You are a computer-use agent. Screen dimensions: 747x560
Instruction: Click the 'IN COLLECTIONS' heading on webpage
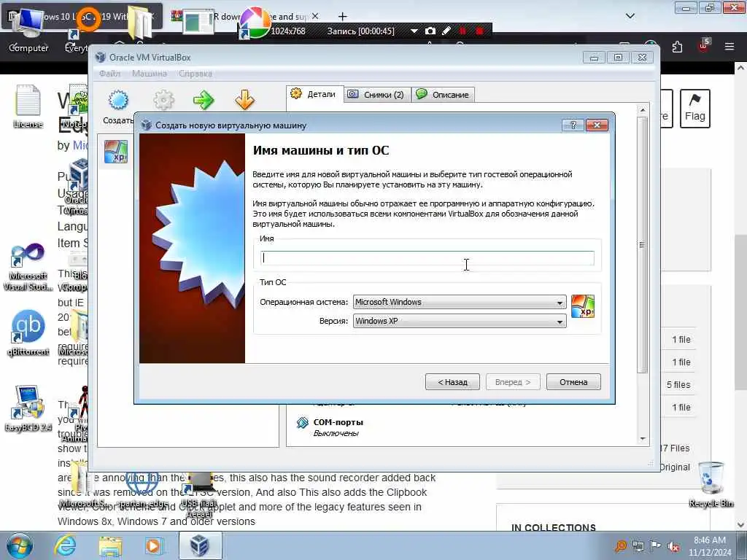[x=554, y=528]
